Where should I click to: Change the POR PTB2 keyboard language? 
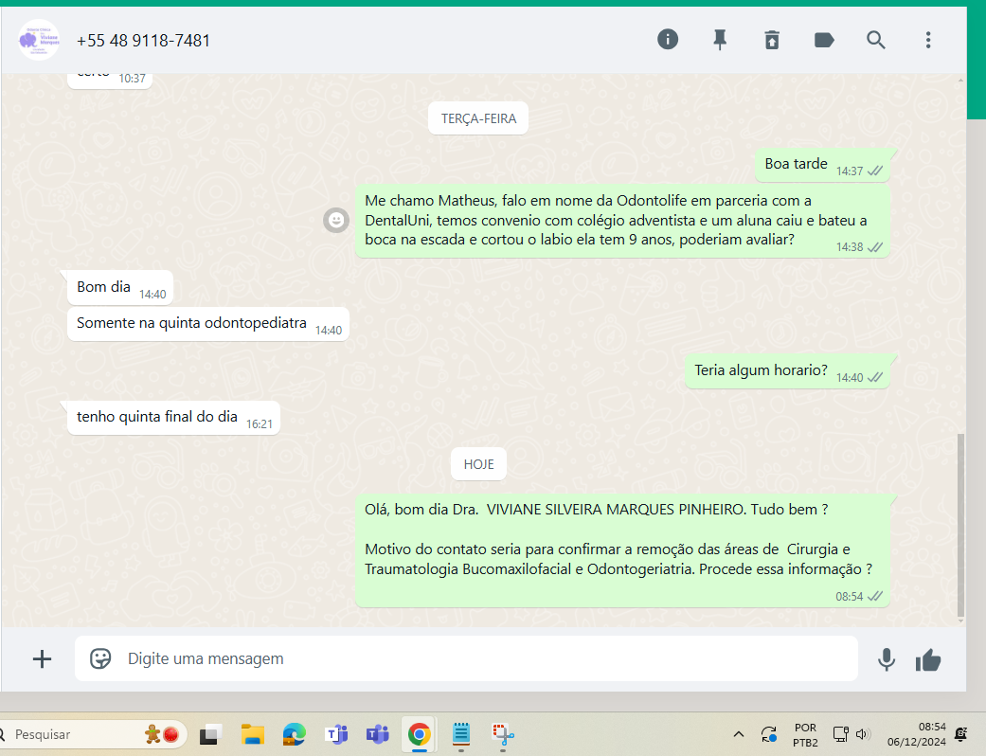coord(805,734)
